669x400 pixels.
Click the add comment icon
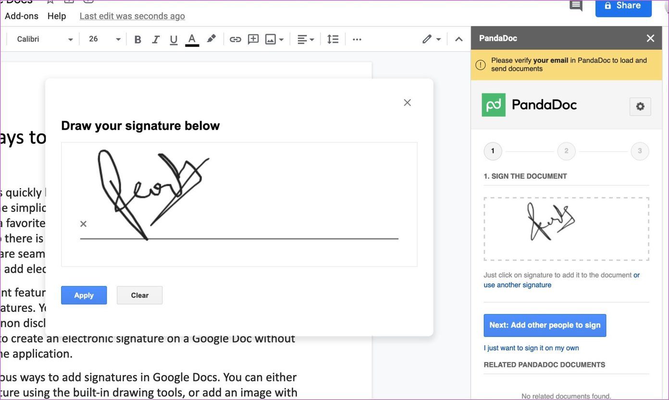tap(253, 39)
